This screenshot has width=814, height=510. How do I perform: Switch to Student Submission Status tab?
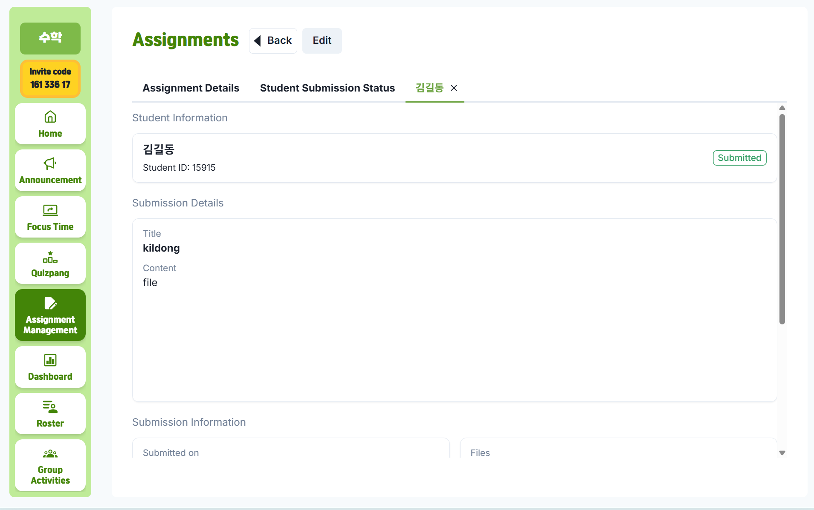pos(327,88)
